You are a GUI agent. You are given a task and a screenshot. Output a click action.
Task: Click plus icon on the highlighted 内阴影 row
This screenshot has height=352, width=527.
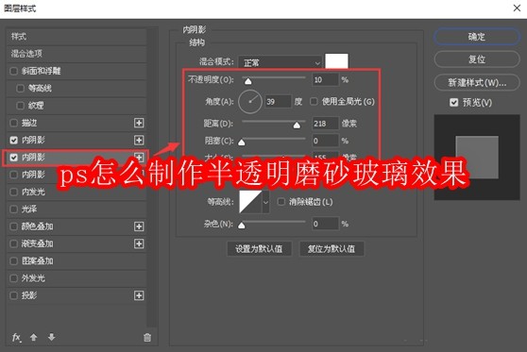pyautogui.click(x=139, y=157)
